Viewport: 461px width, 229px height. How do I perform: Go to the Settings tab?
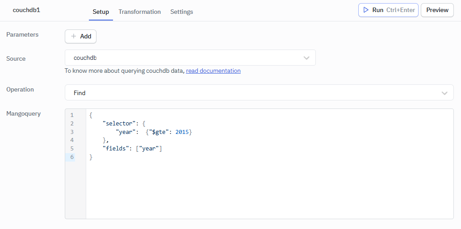point(181,12)
